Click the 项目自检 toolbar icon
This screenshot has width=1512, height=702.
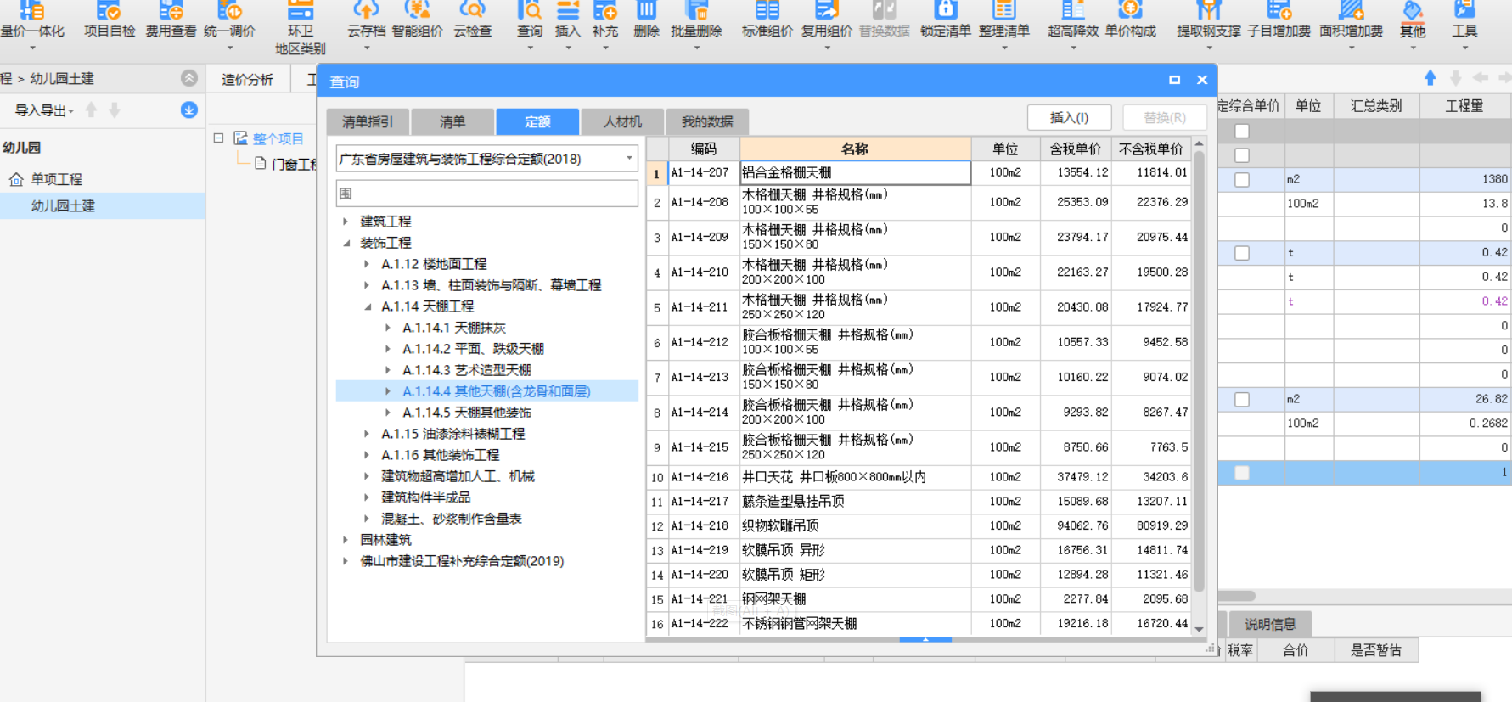pyautogui.click(x=109, y=12)
